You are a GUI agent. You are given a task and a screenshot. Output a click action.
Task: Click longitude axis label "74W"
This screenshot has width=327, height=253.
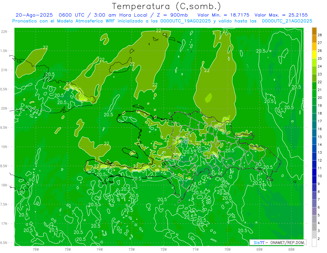(99, 249)
